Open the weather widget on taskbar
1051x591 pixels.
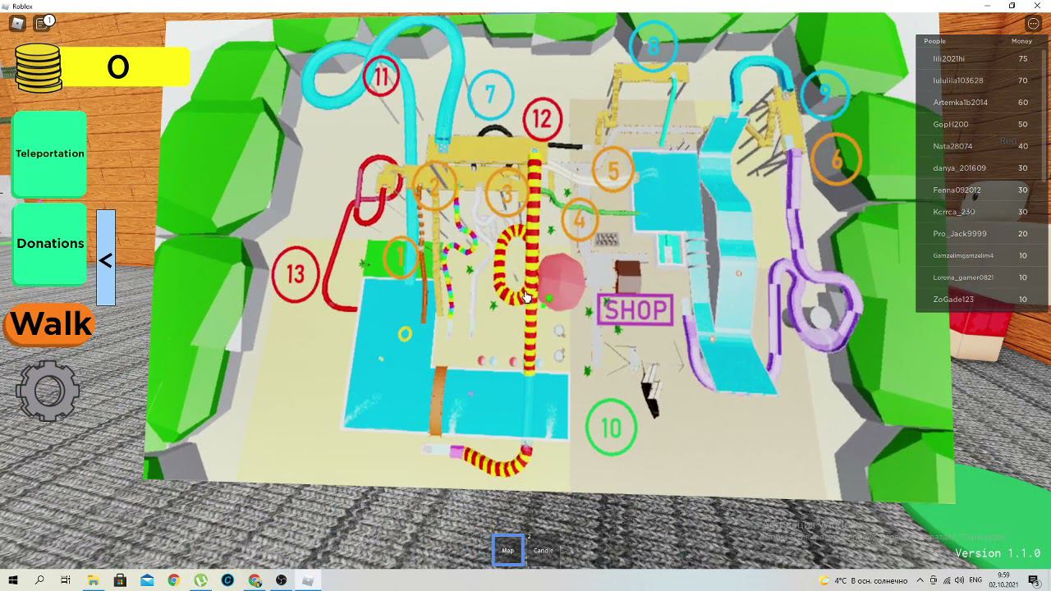tap(863, 580)
